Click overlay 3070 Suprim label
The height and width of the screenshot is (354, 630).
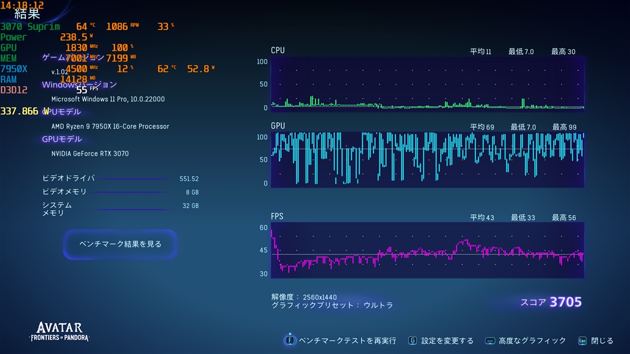(x=30, y=26)
